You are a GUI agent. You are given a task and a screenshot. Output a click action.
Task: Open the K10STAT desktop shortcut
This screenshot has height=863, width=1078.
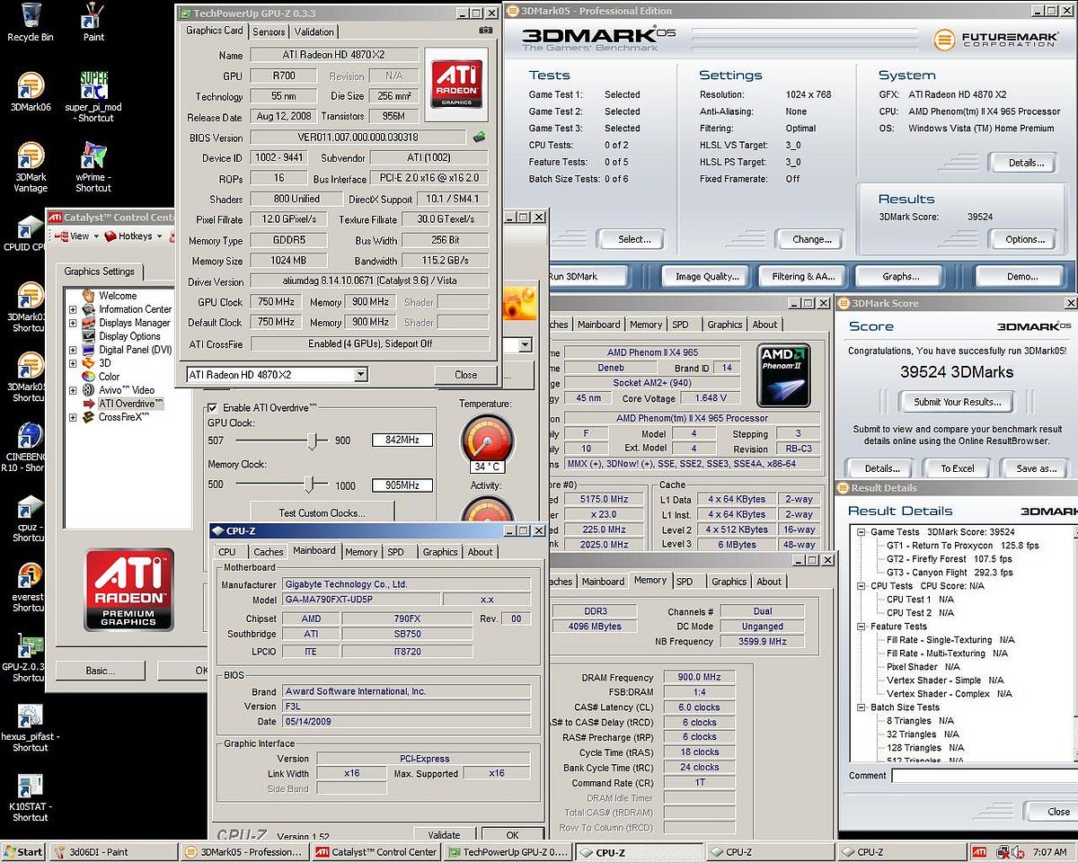tap(30, 798)
